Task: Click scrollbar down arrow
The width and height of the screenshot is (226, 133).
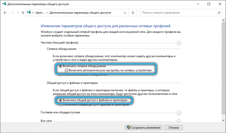Action: [223, 120]
